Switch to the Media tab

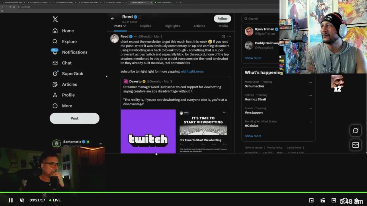pos(223,26)
